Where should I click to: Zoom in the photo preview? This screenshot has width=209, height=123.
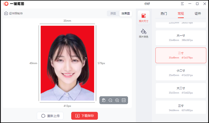tap(117, 100)
